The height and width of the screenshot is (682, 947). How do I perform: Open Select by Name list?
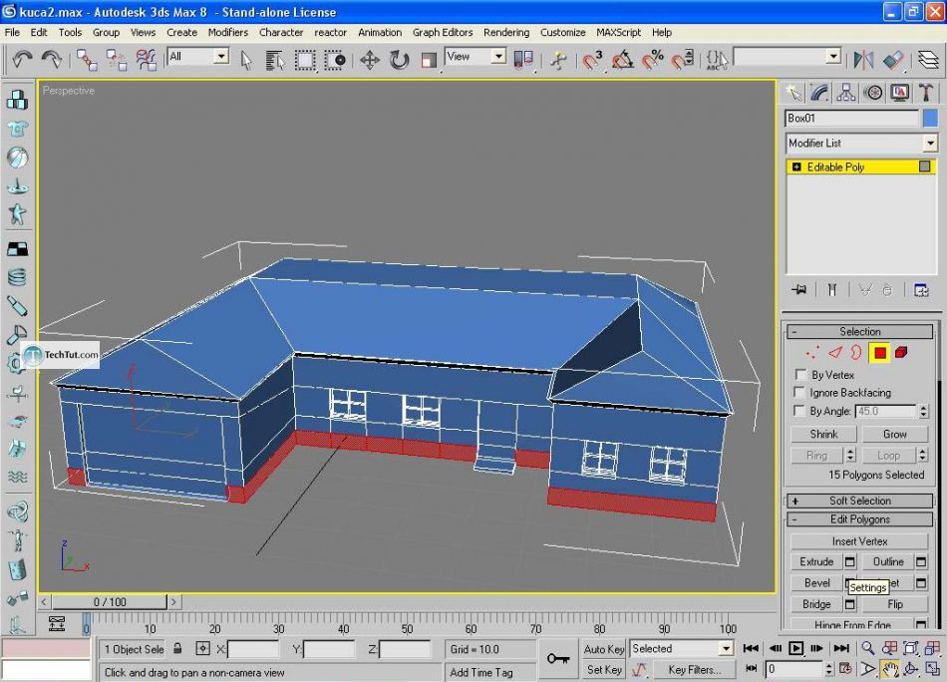[275, 60]
